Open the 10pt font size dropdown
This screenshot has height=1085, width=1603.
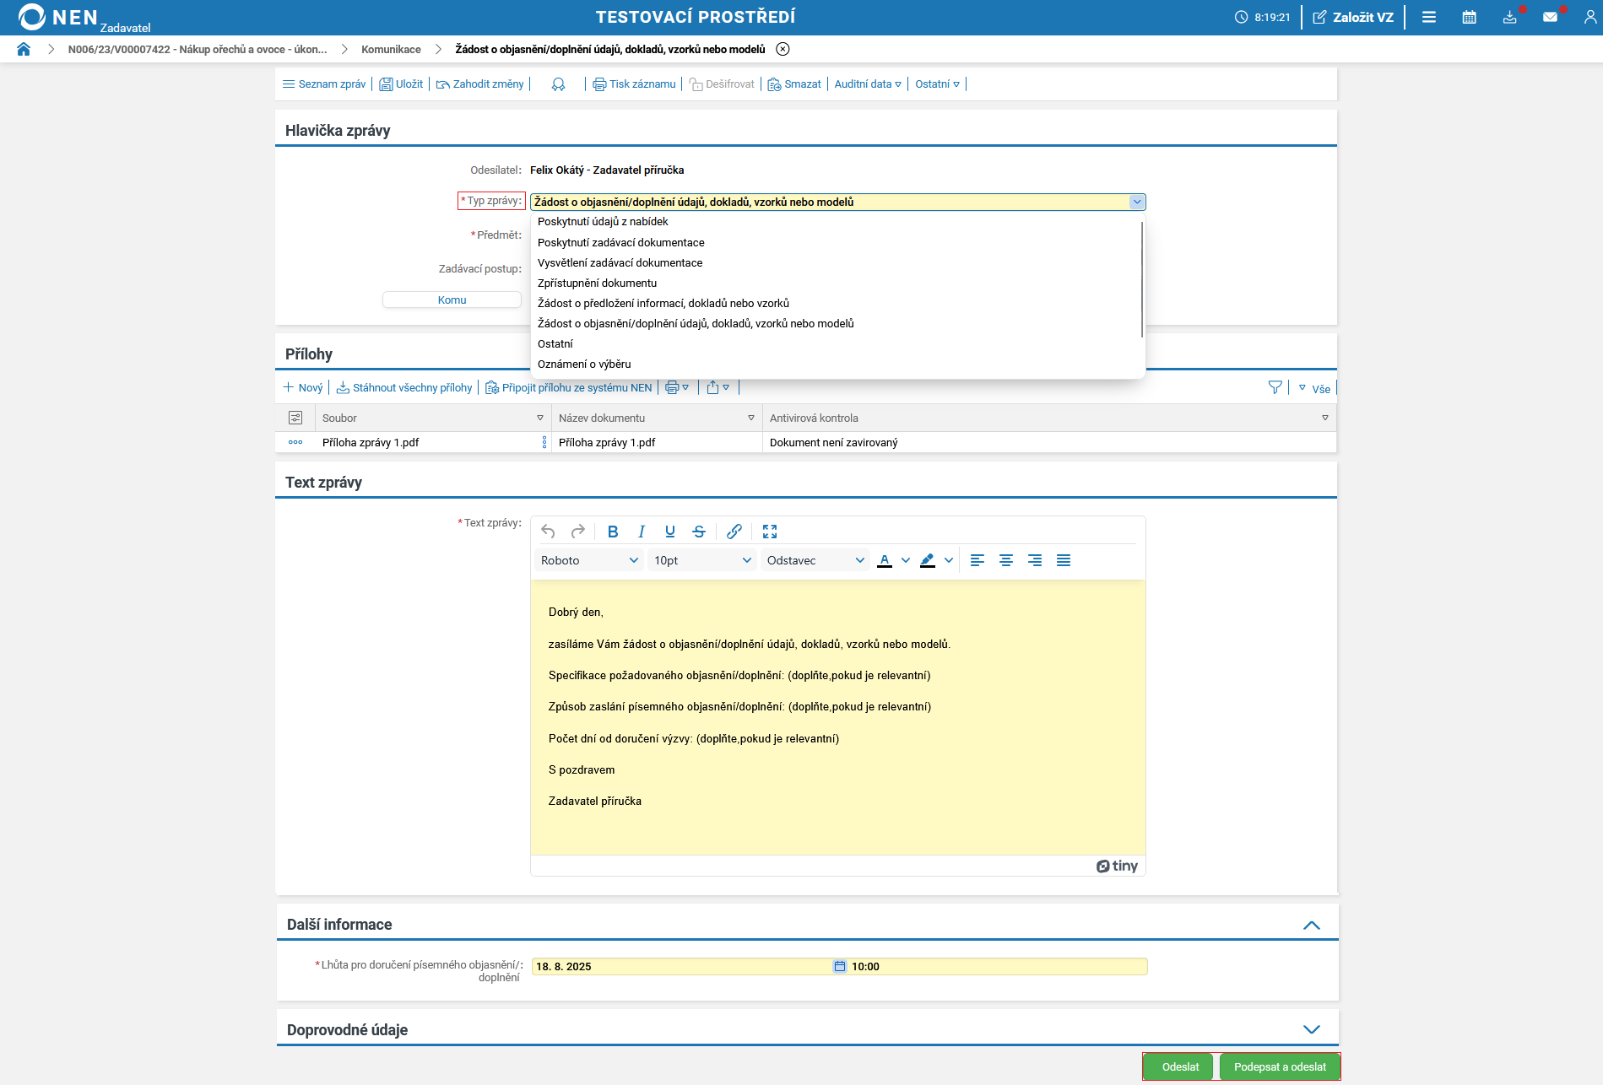click(702, 560)
